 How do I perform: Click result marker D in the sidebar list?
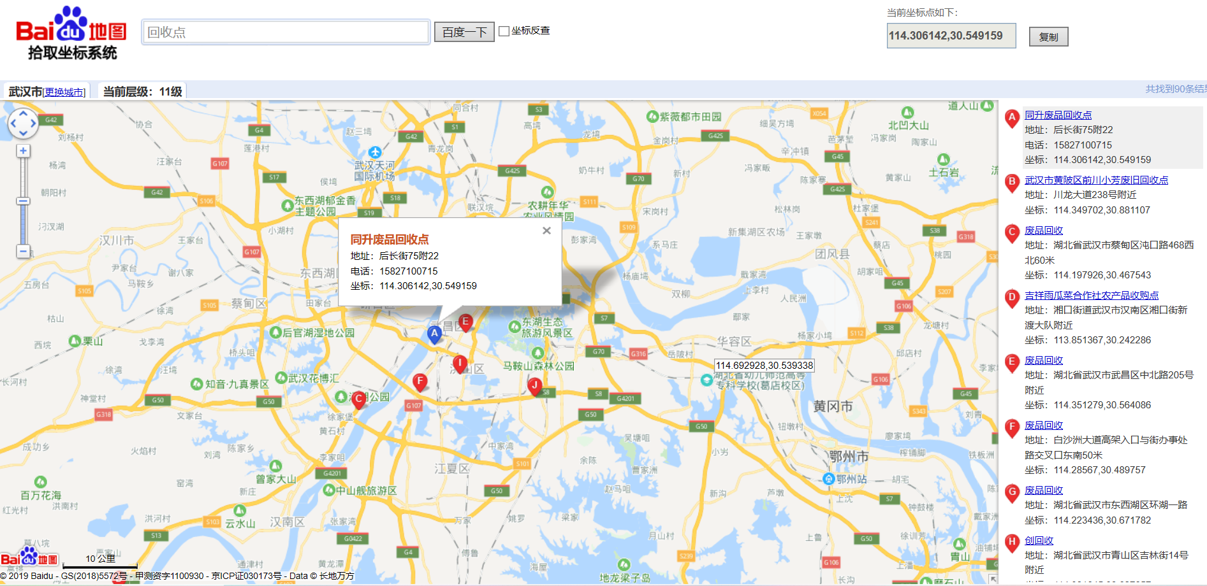[1012, 299]
